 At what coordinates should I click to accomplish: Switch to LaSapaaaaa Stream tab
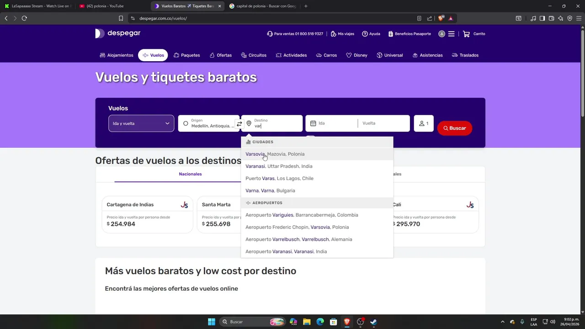tap(37, 6)
